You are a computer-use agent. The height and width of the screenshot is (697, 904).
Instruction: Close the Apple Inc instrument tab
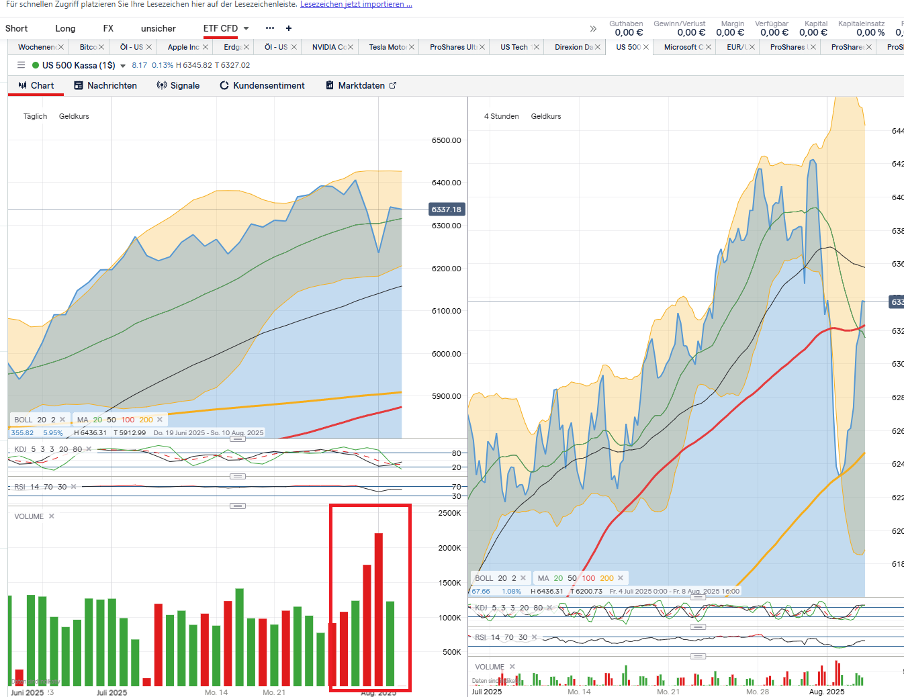pos(206,47)
